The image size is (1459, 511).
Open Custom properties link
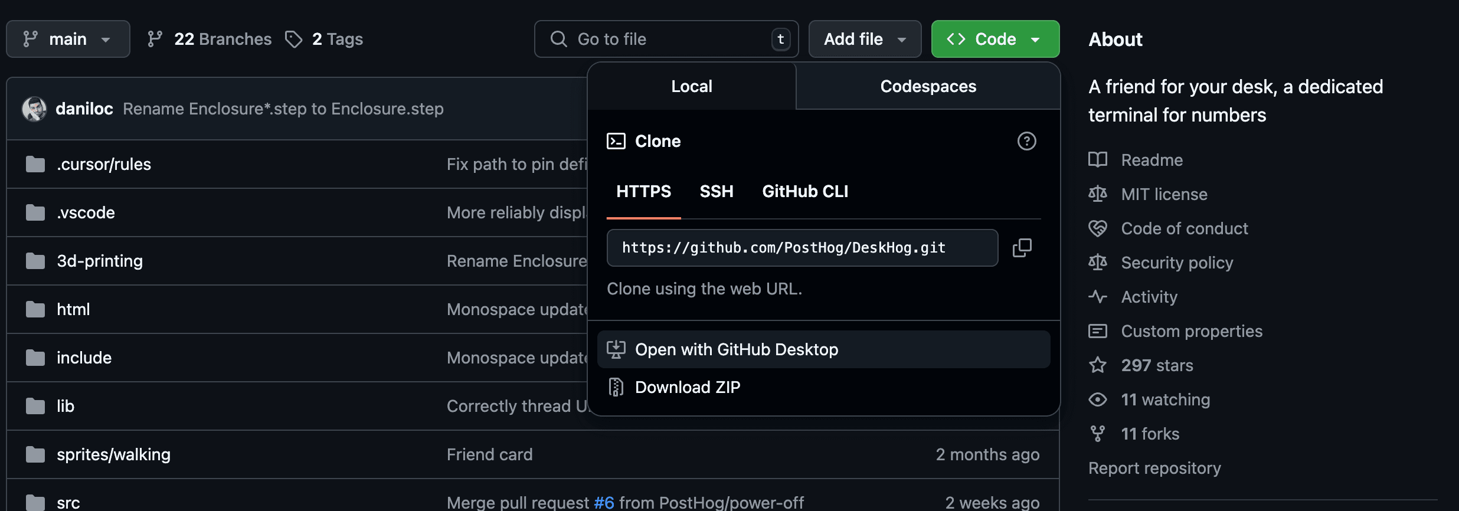tap(1192, 331)
